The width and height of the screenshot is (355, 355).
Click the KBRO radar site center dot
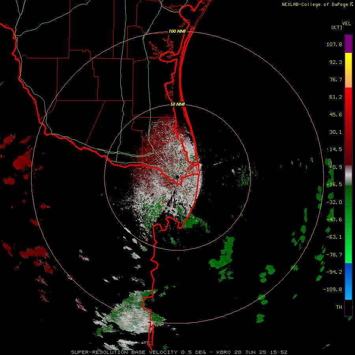[177, 177]
